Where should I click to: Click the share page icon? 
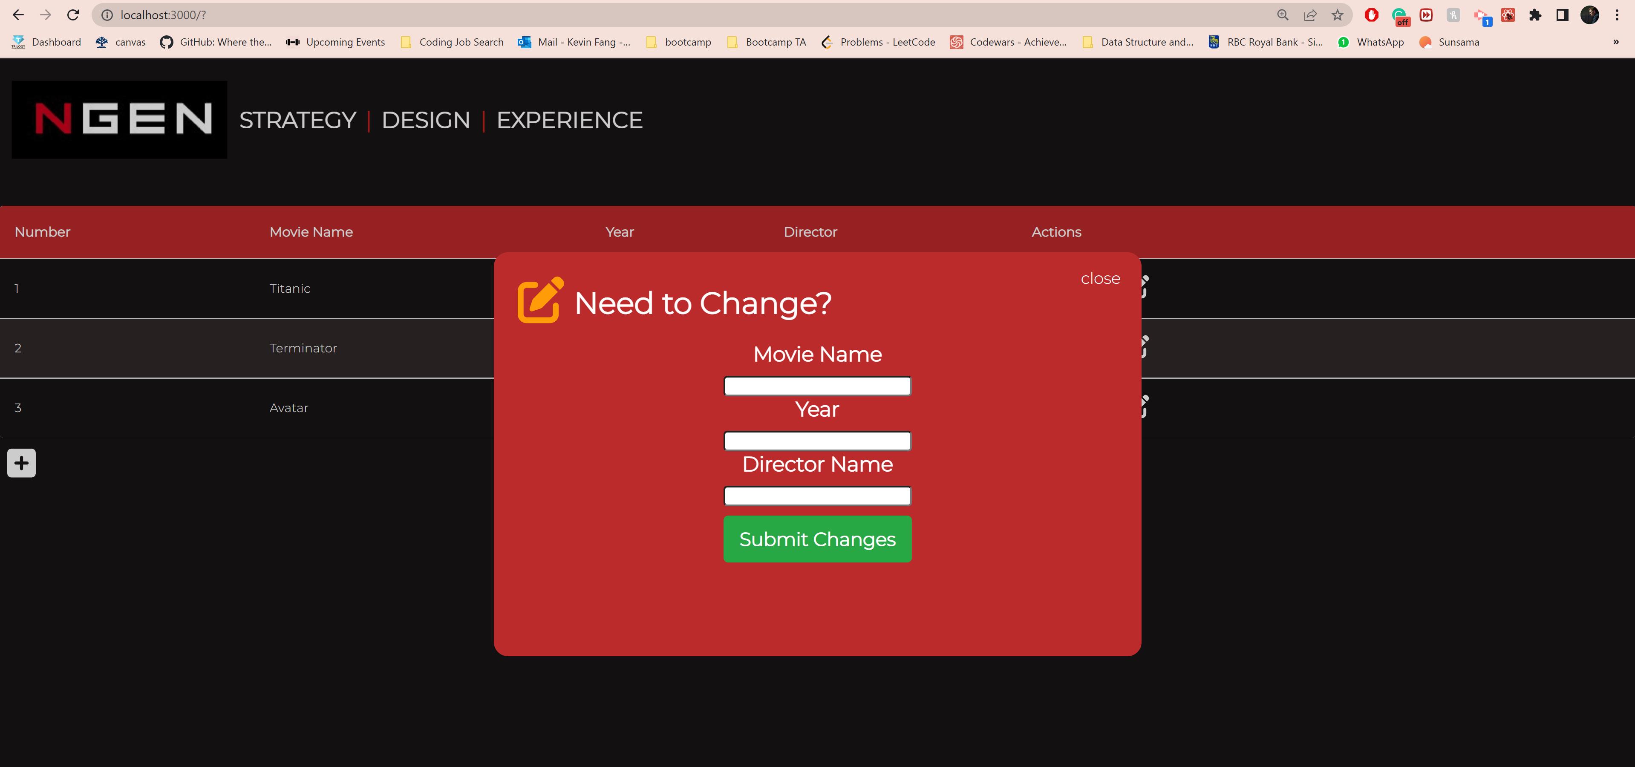click(1310, 15)
